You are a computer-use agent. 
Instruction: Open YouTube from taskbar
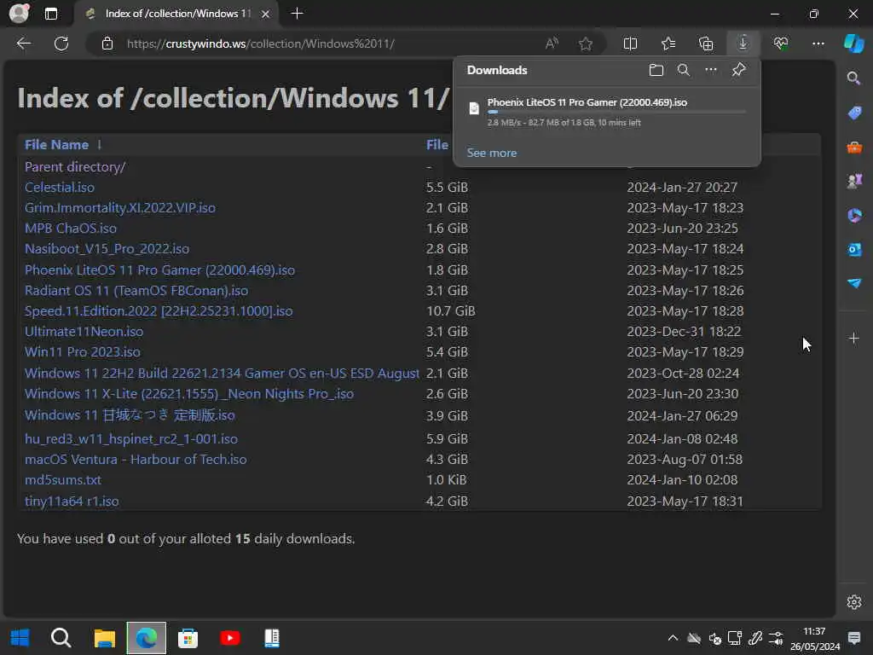coord(230,638)
